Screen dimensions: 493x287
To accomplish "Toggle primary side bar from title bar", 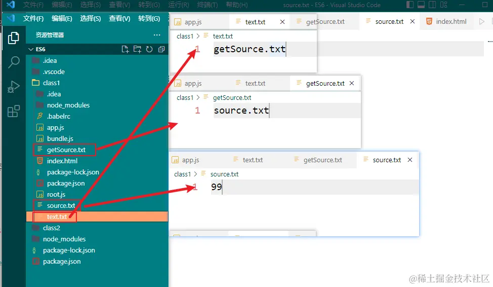I will [x=409, y=5].
